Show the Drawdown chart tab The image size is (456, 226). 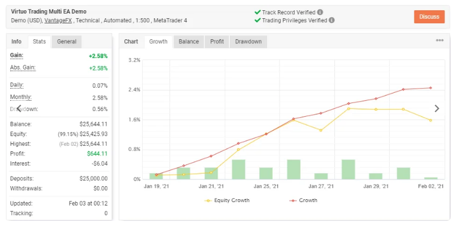point(248,42)
